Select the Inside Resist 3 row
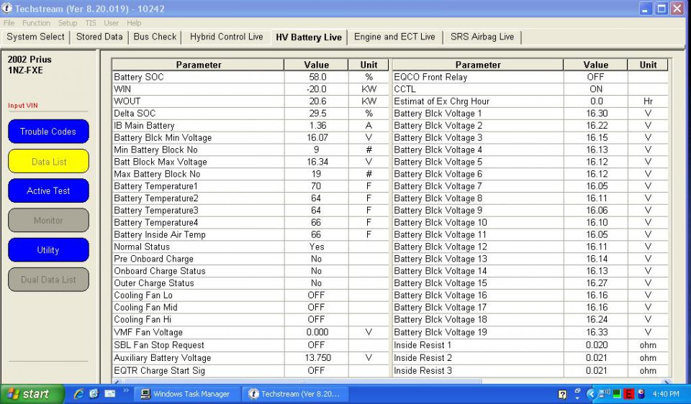 (530, 370)
